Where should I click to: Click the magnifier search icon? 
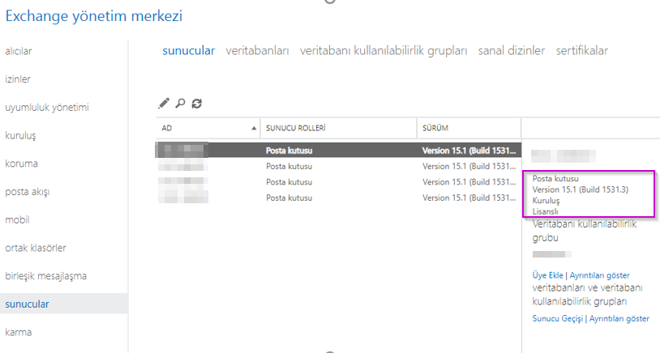click(180, 103)
